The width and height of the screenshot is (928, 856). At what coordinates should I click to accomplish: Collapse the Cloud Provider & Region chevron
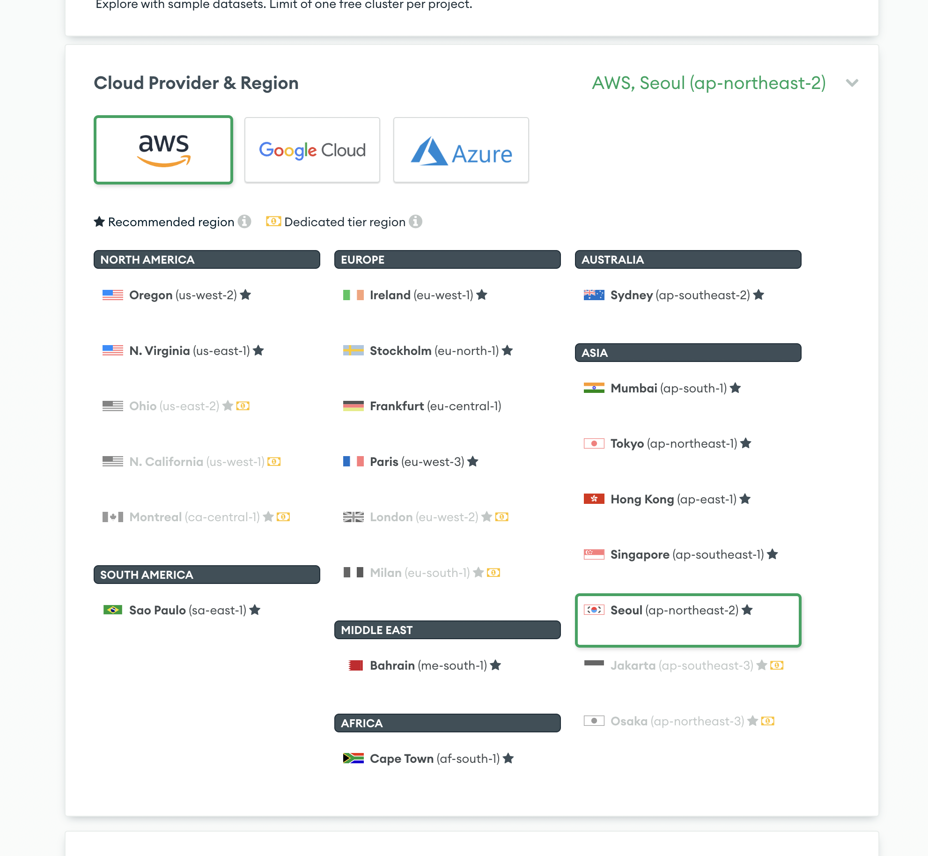pyautogui.click(x=852, y=83)
